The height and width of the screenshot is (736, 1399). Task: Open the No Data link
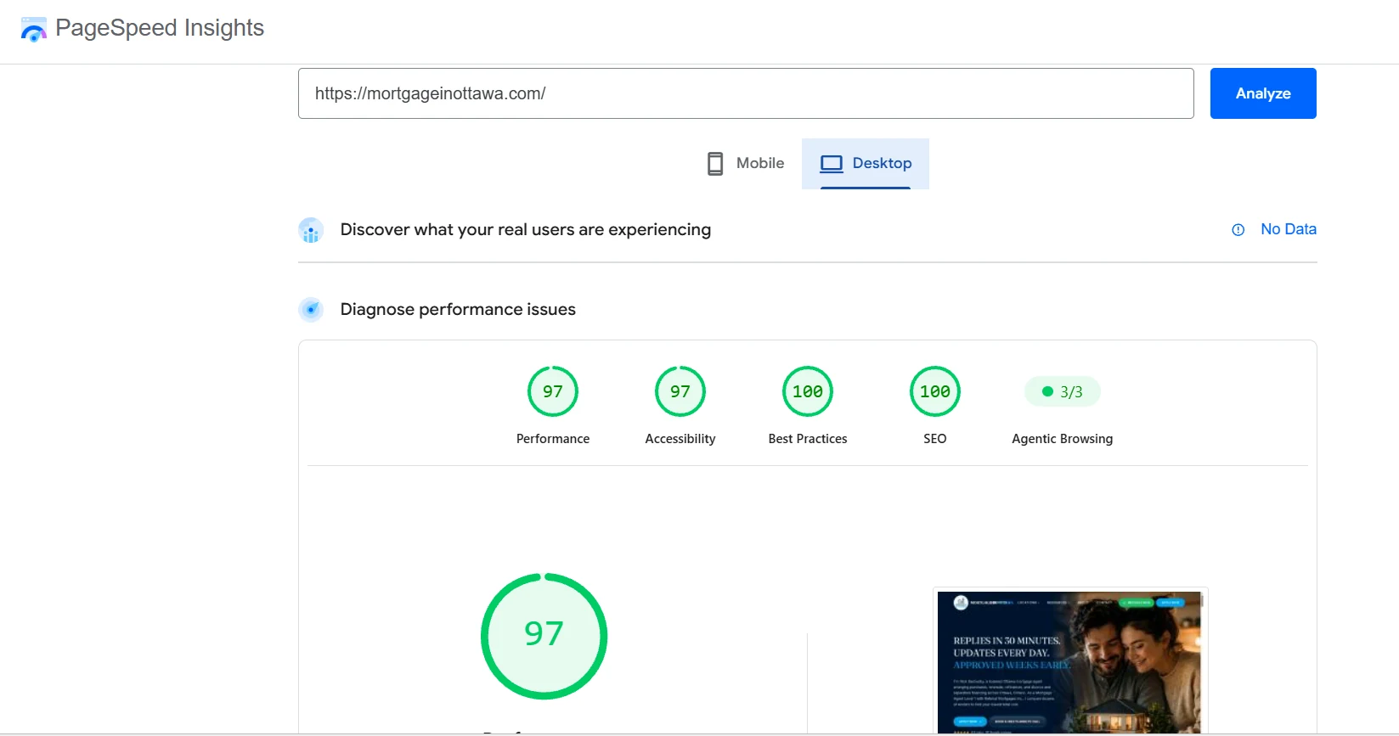pos(1289,229)
